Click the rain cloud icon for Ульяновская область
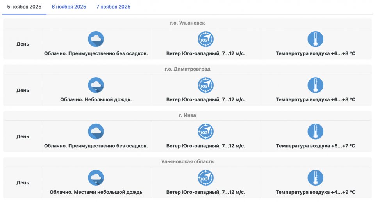The image size is (375, 202). click(x=96, y=177)
